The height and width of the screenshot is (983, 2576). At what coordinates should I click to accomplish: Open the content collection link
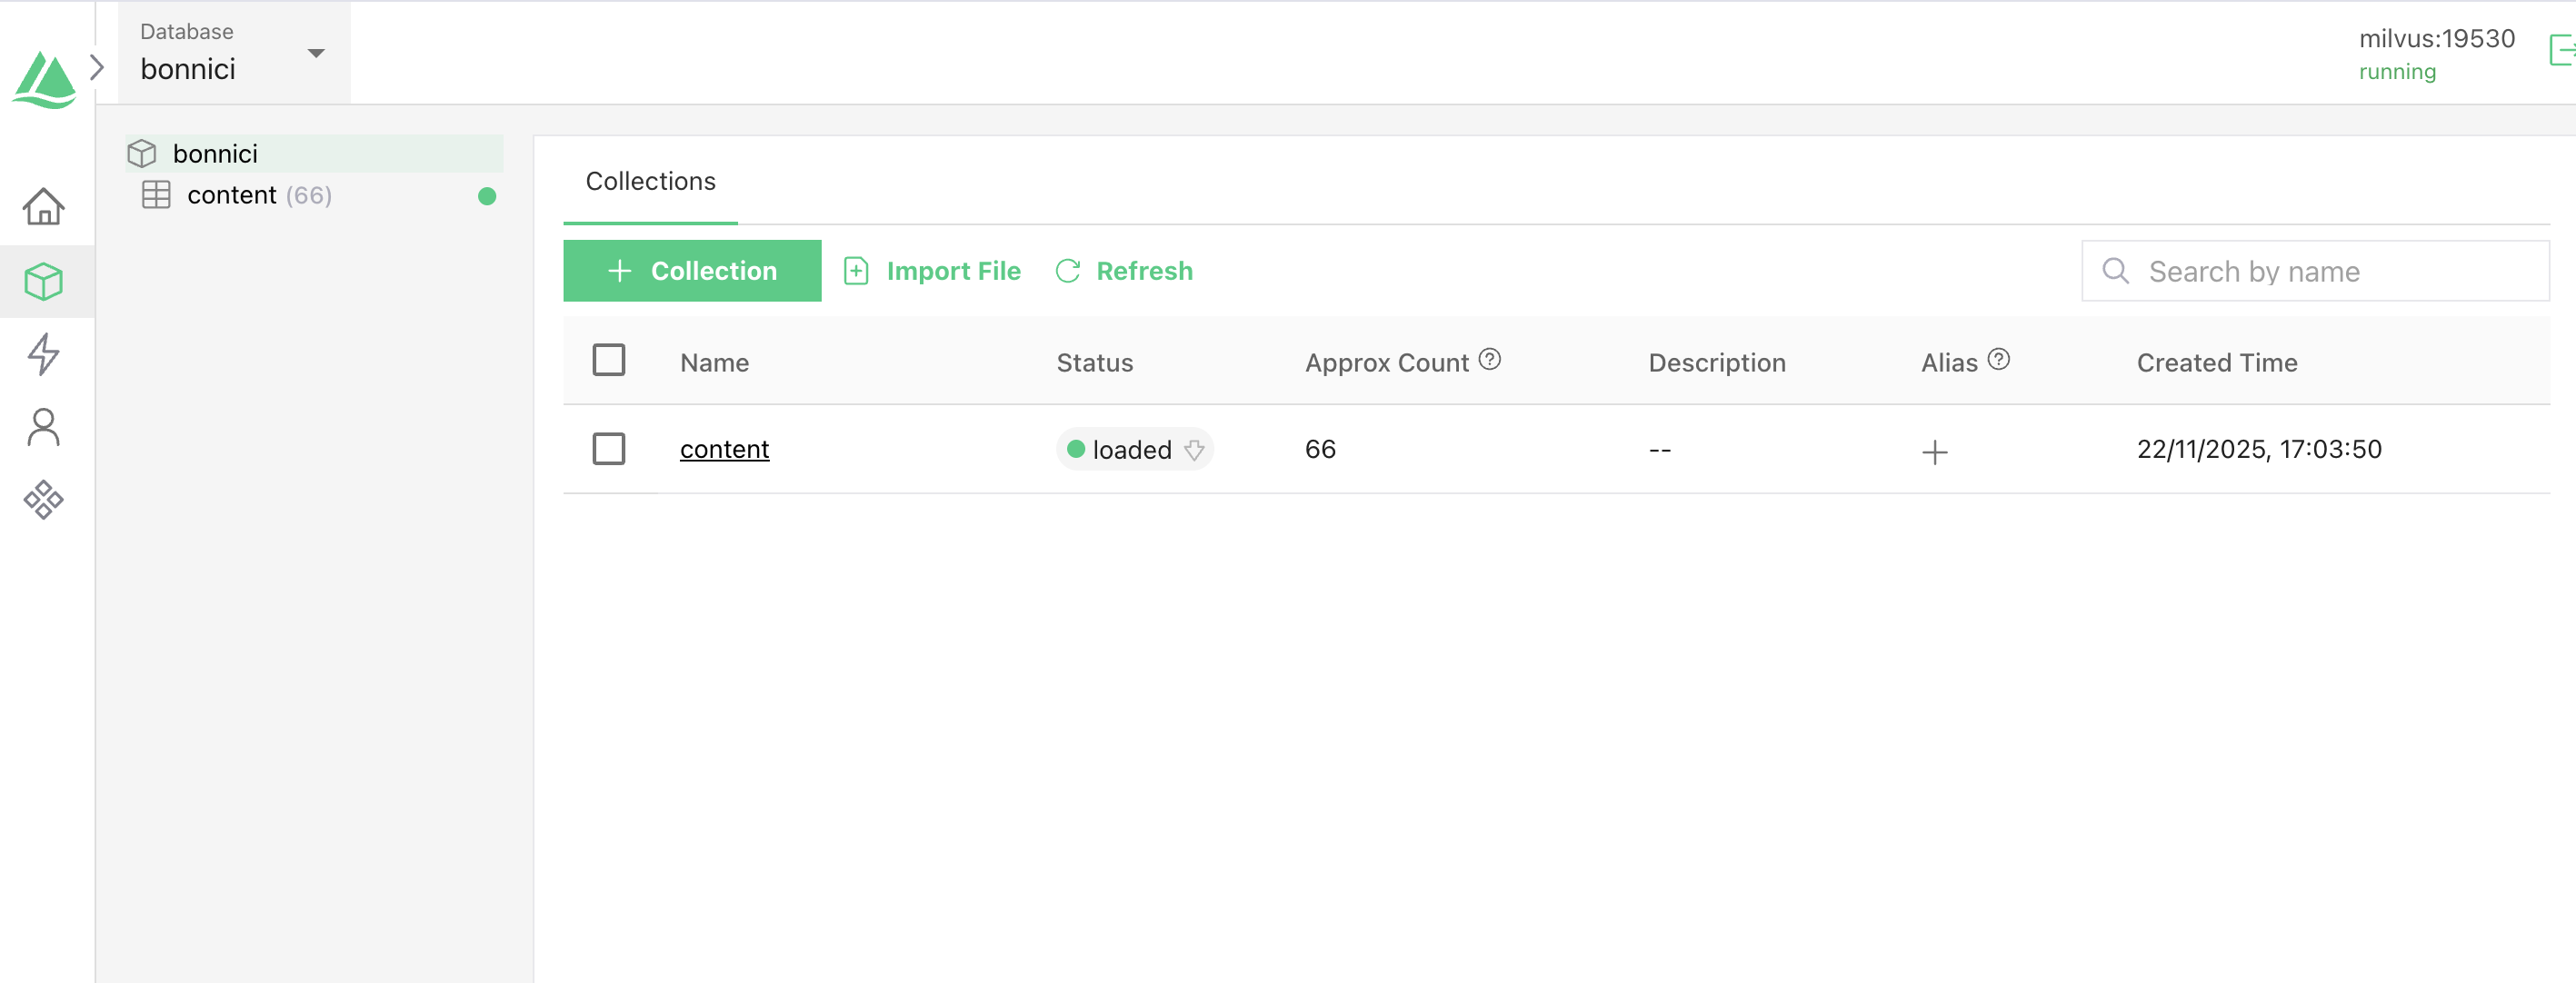[724, 449]
